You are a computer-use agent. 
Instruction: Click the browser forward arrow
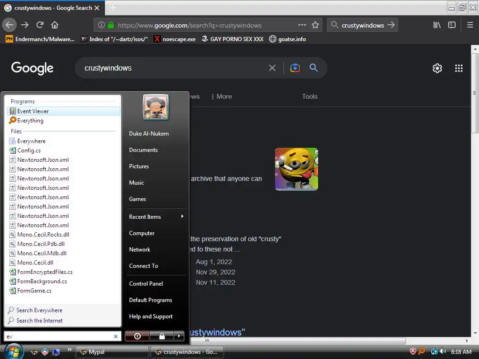point(25,25)
